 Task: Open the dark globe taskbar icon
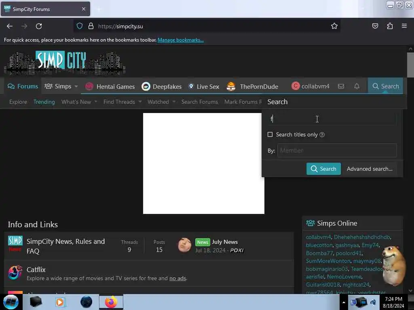[87, 302]
